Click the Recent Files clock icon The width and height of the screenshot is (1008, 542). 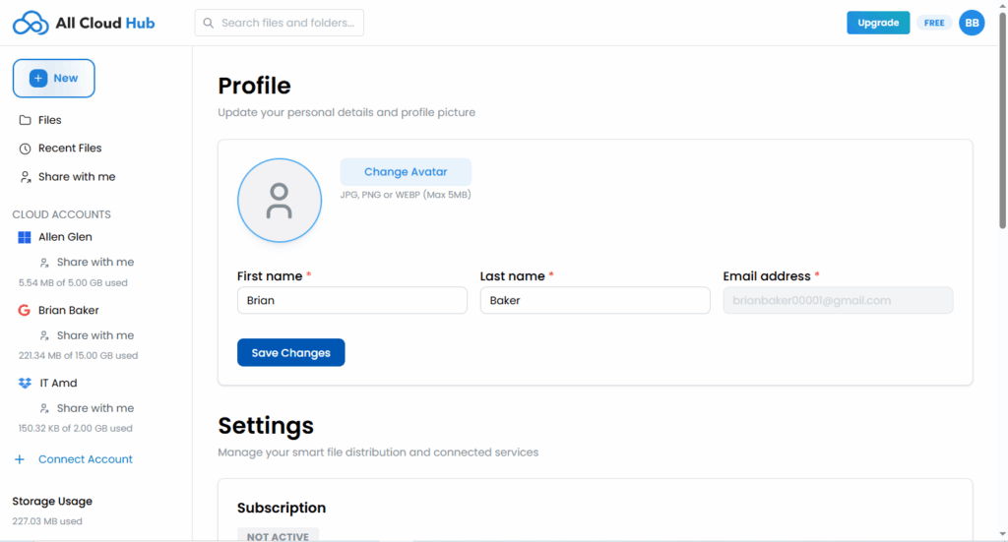[25, 149]
